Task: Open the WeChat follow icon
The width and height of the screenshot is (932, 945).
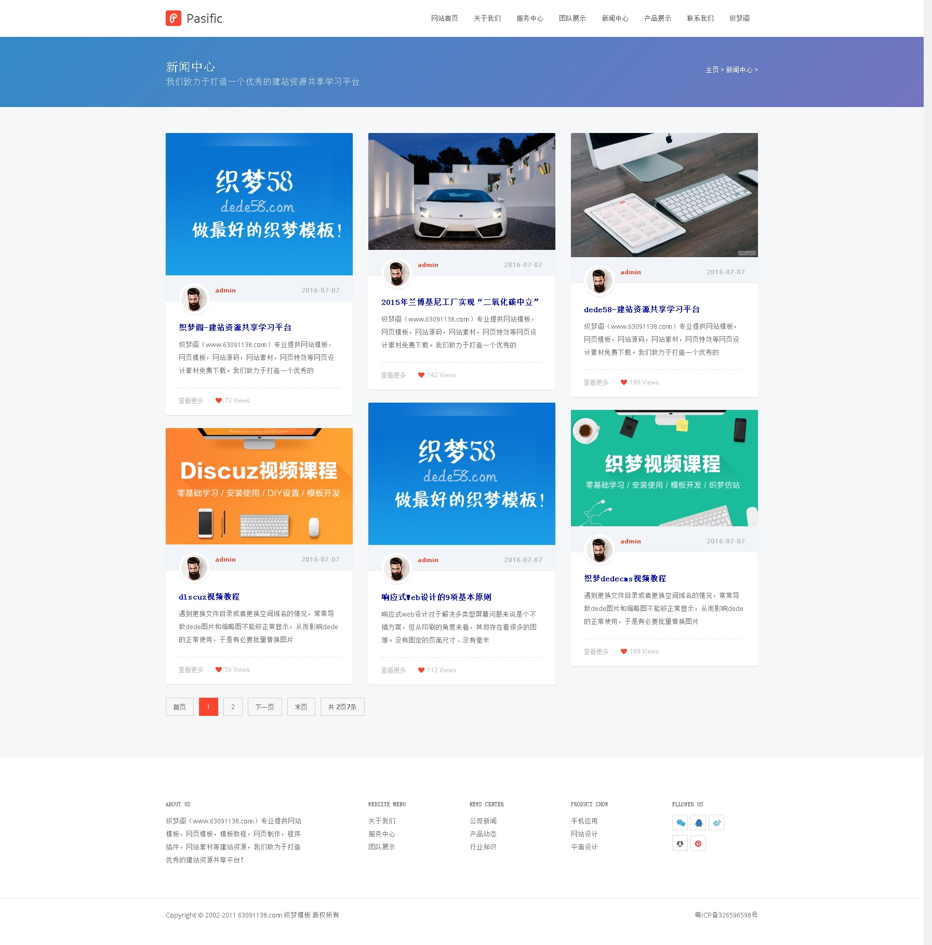Action: click(x=680, y=822)
